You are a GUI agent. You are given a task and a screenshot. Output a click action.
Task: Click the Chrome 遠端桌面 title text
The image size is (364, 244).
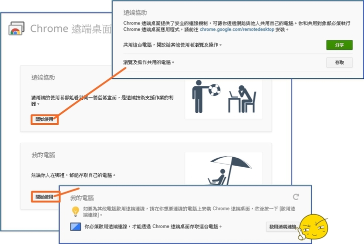[x=71, y=28]
